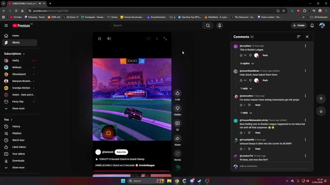
Task: Open the comments sort options
Action: (x=299, y=37)
